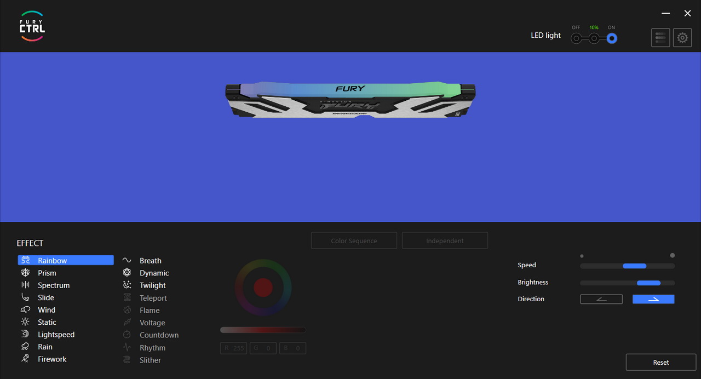701x379 pixels.
Task: Switch to Color Sequence mode
Action: click(x=354, y=240)
